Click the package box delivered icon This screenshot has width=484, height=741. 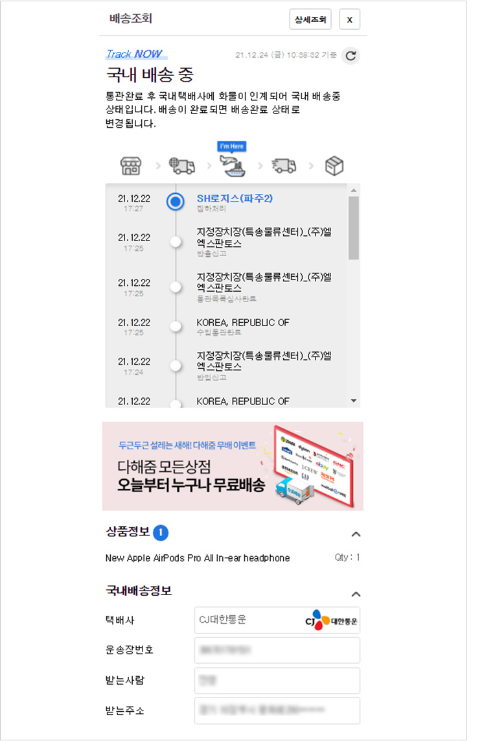click(x=334, y=166)
